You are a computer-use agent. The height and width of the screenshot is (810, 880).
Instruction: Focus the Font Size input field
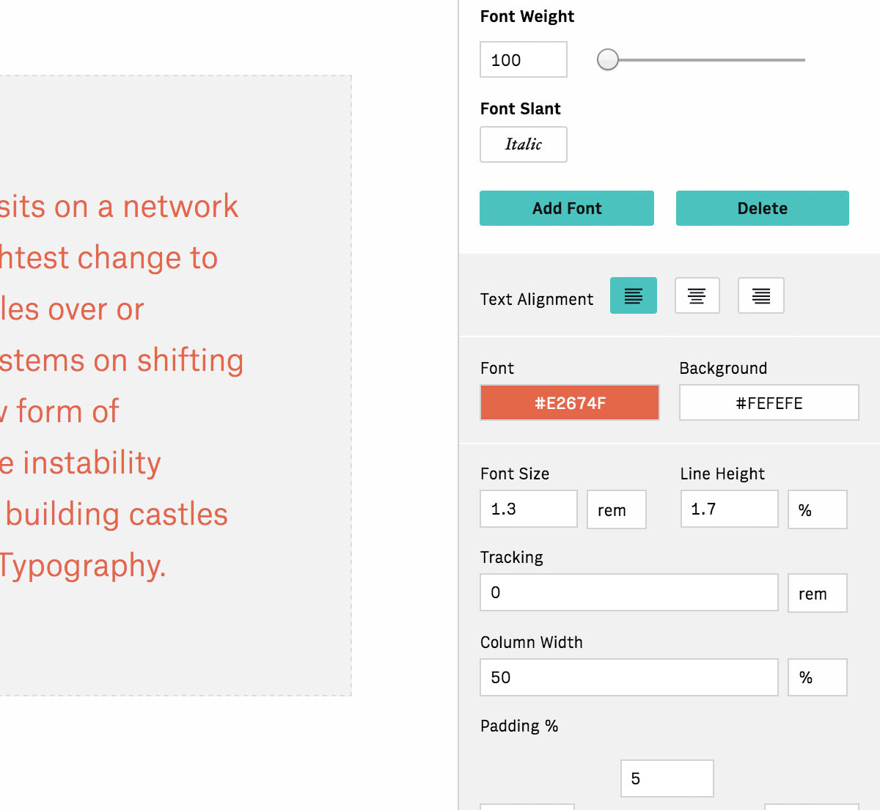[x=528, y=509]
